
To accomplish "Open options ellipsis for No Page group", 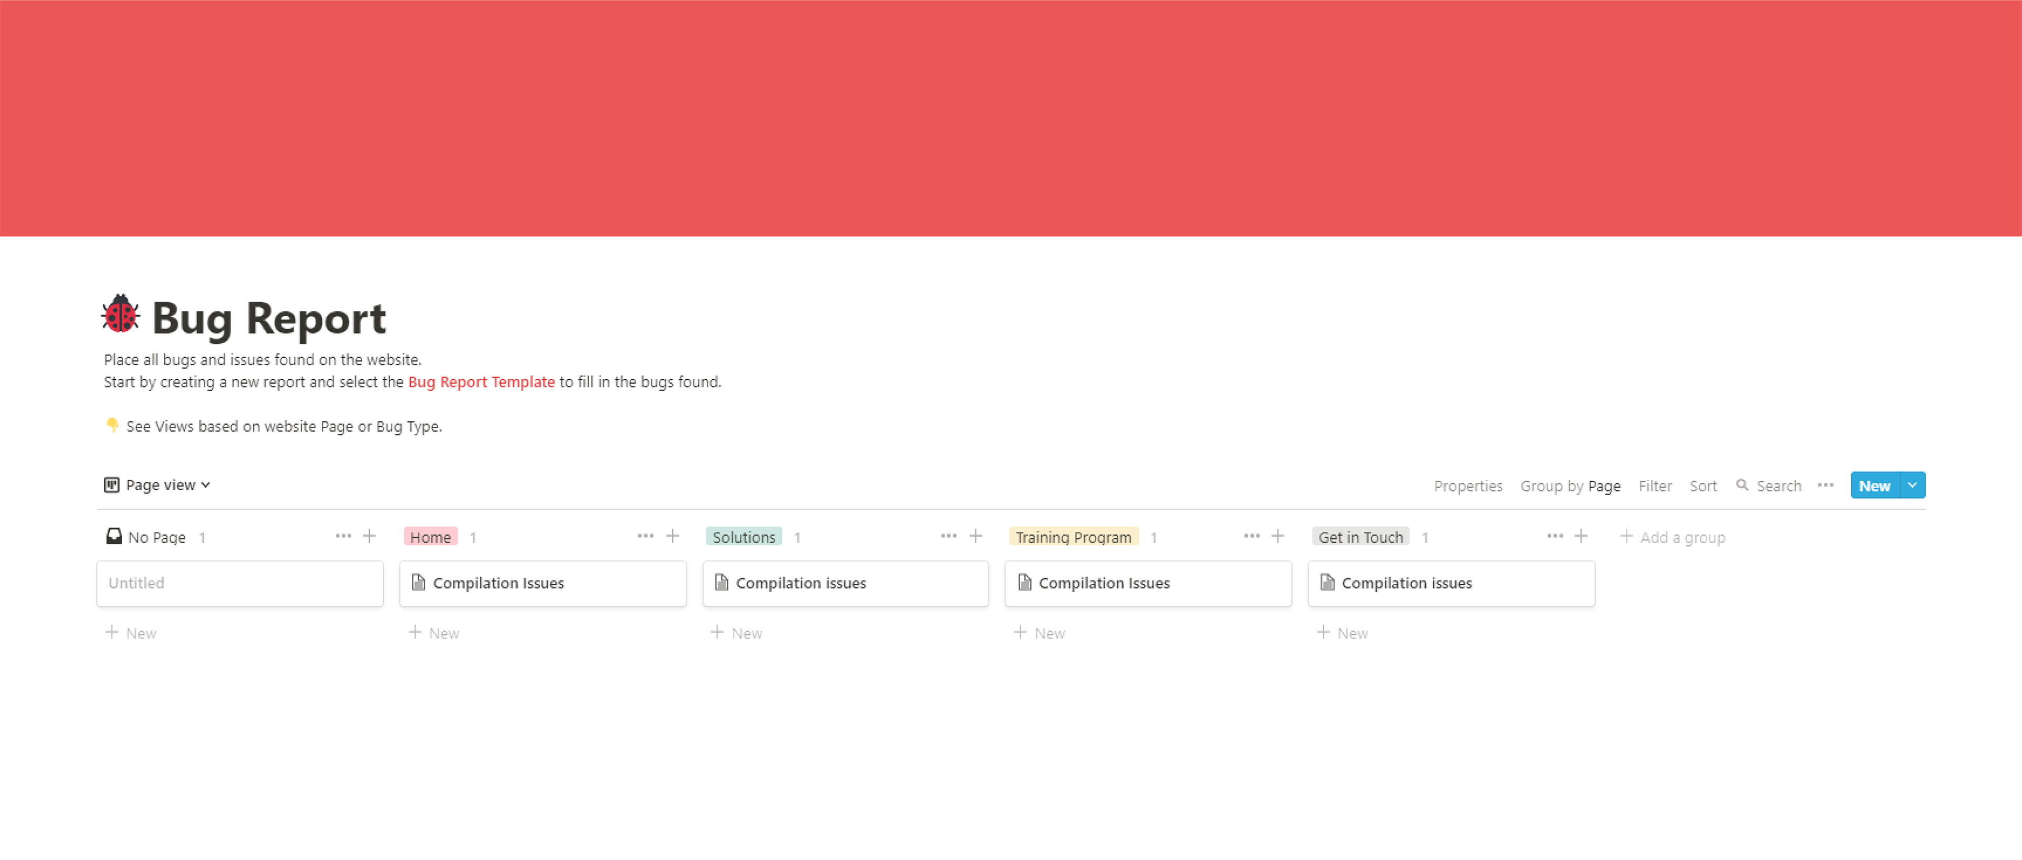I will click(x=343, y=536).
